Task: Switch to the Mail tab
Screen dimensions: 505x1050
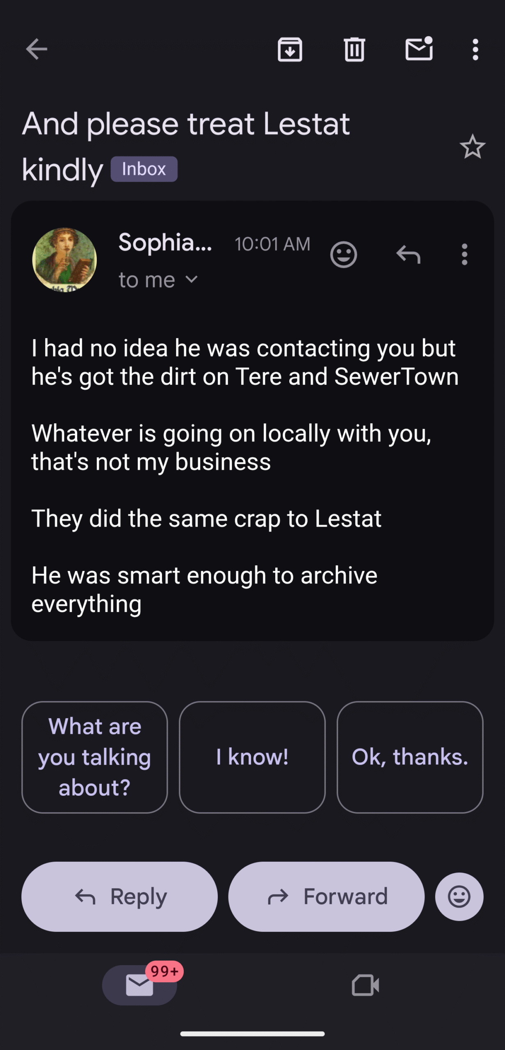Action: coord(139,985)
